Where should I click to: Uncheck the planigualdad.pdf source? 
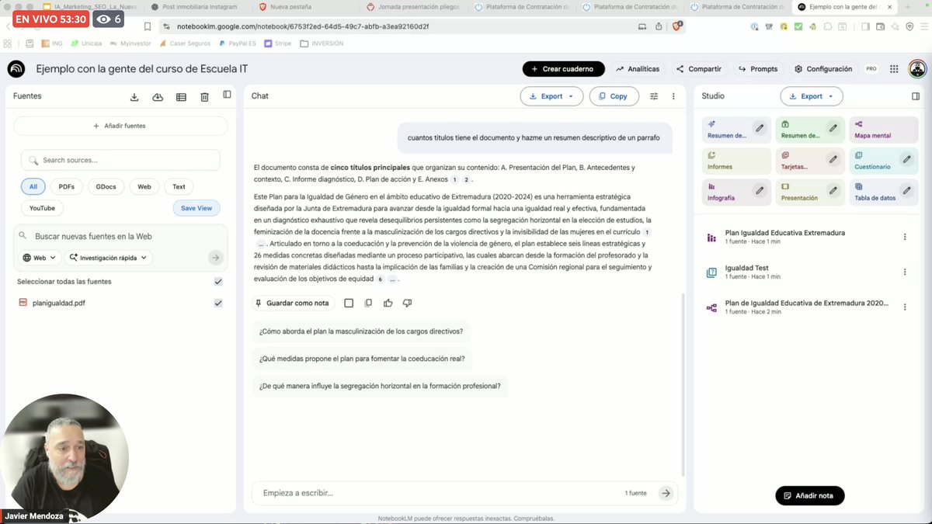click(x=218, y=303)
